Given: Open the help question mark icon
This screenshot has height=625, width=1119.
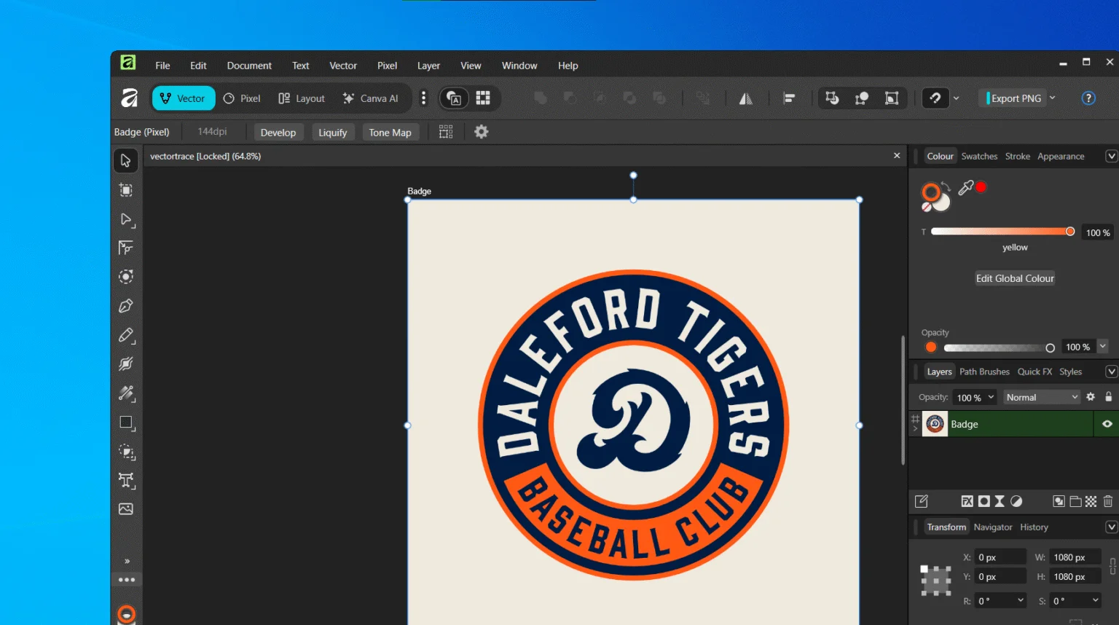Looking at the screenshot, I should click(x=1088, y=98).
